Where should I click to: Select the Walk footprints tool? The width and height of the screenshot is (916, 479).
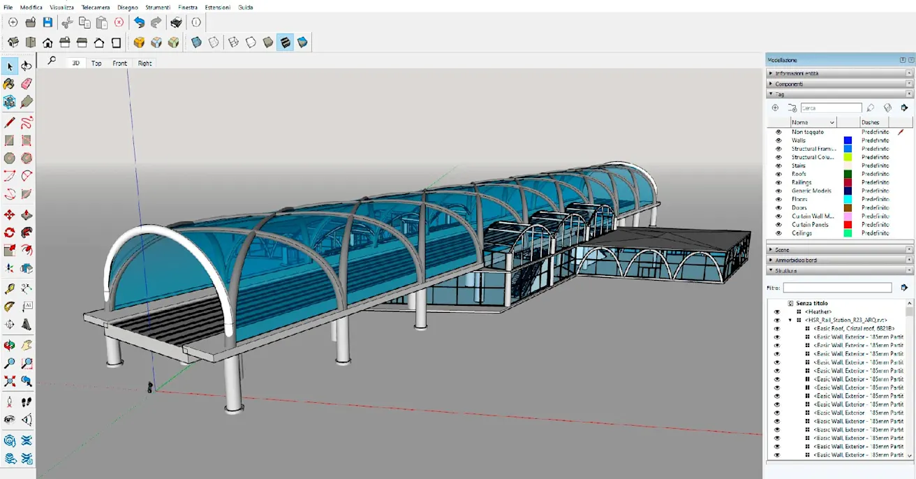pos(27,402)
